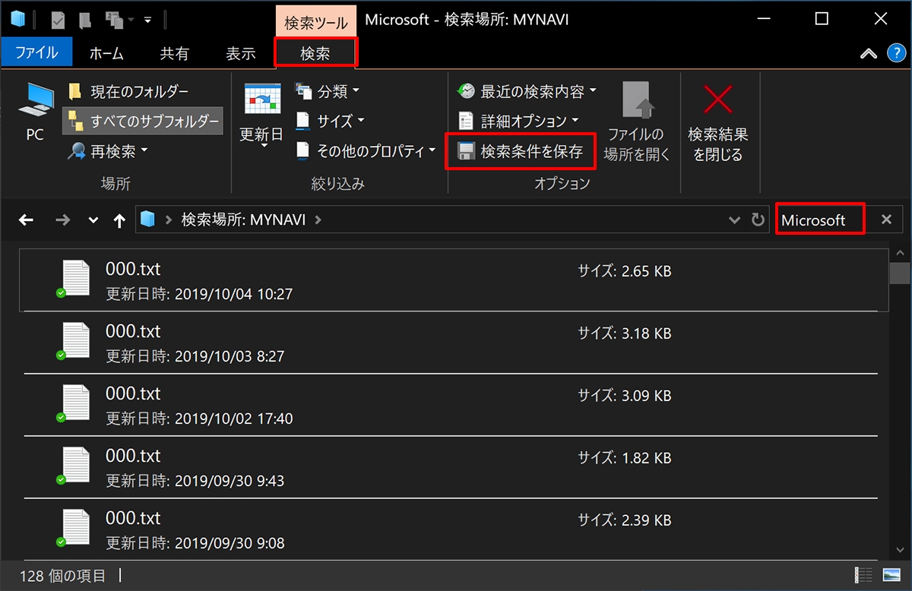Open 詳細オプション dropdown
The image size is (912, 591).
(519, 121)
